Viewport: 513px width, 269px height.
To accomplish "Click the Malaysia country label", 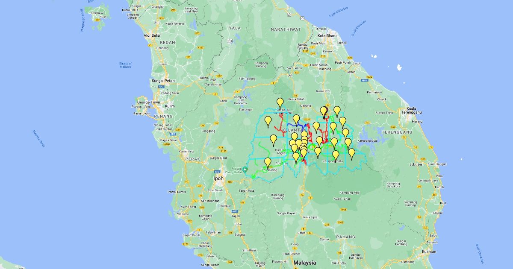I will point(305,263).
